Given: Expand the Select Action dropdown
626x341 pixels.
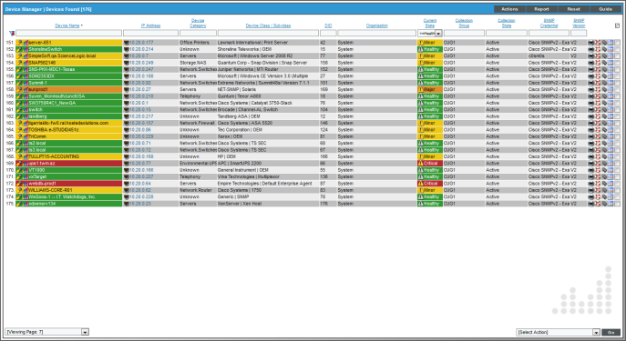Looking at the screenshot, I should click(558, 332).
